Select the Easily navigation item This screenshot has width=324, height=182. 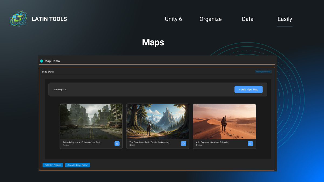click(x=285, y=19)
